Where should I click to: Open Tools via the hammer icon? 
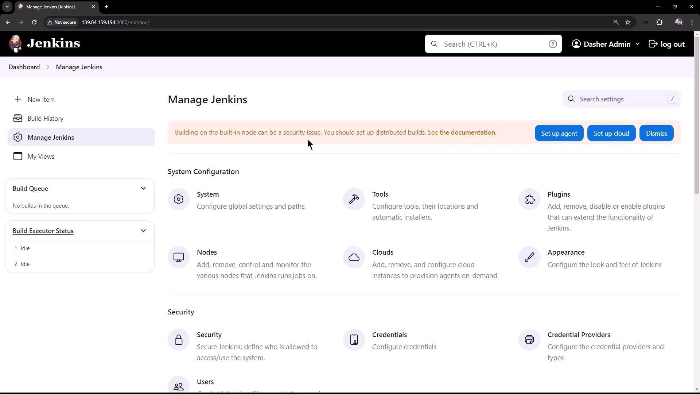354,199
